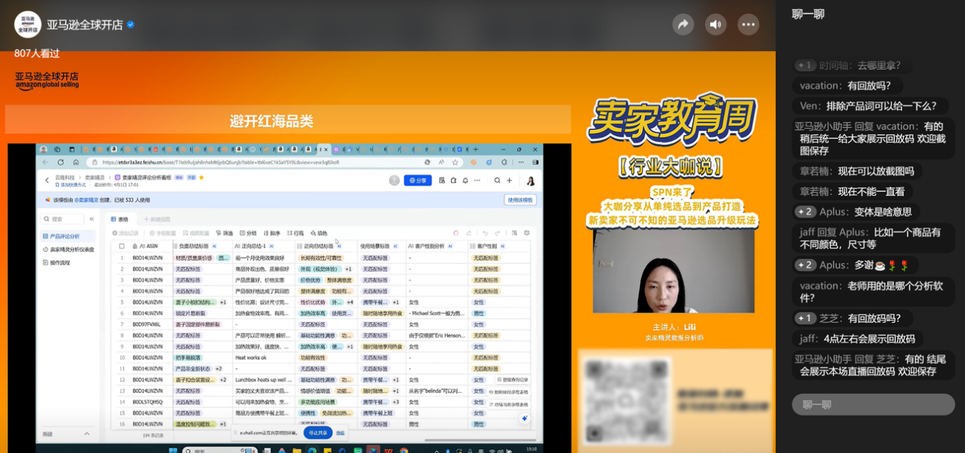Open the 亚马逊全球开店 channel avatar
The width and height of the screenshot is (965, 453).
27,24
